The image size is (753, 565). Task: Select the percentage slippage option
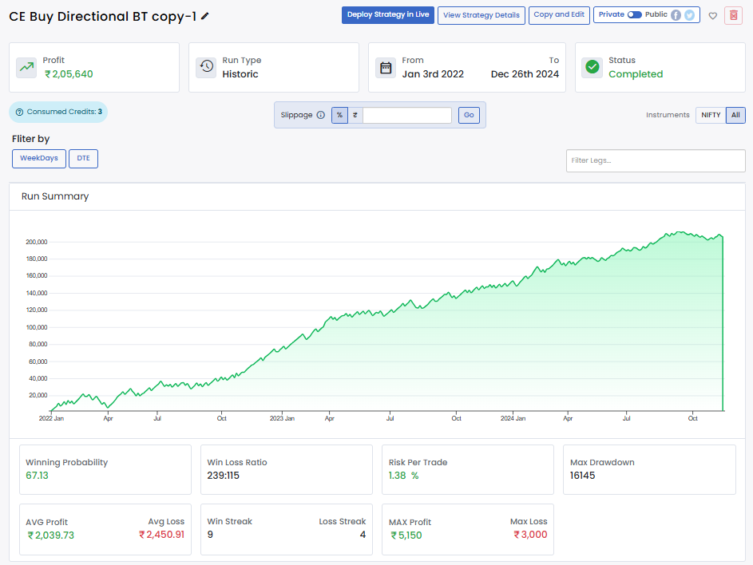coord(339,115)
